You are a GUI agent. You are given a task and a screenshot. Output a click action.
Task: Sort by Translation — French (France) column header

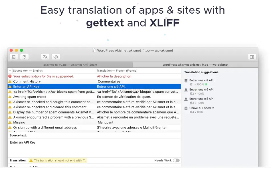click(117, 71)
